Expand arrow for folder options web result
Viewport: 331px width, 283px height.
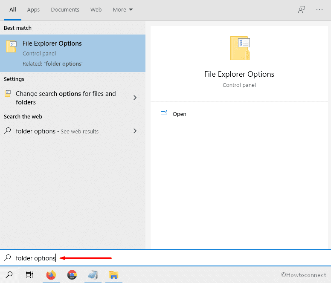point(135,131)
